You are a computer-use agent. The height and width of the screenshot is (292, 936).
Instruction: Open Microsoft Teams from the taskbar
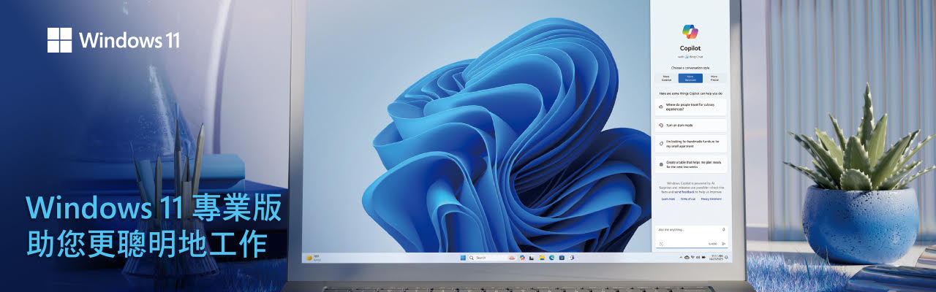tap(571, 258)
